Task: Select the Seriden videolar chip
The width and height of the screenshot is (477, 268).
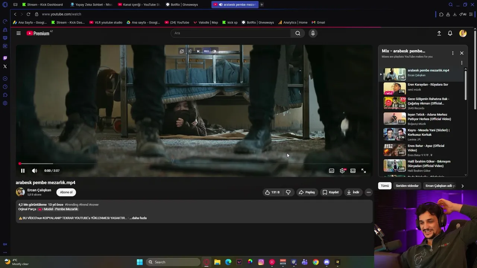Action: click(x=407, y=186)
